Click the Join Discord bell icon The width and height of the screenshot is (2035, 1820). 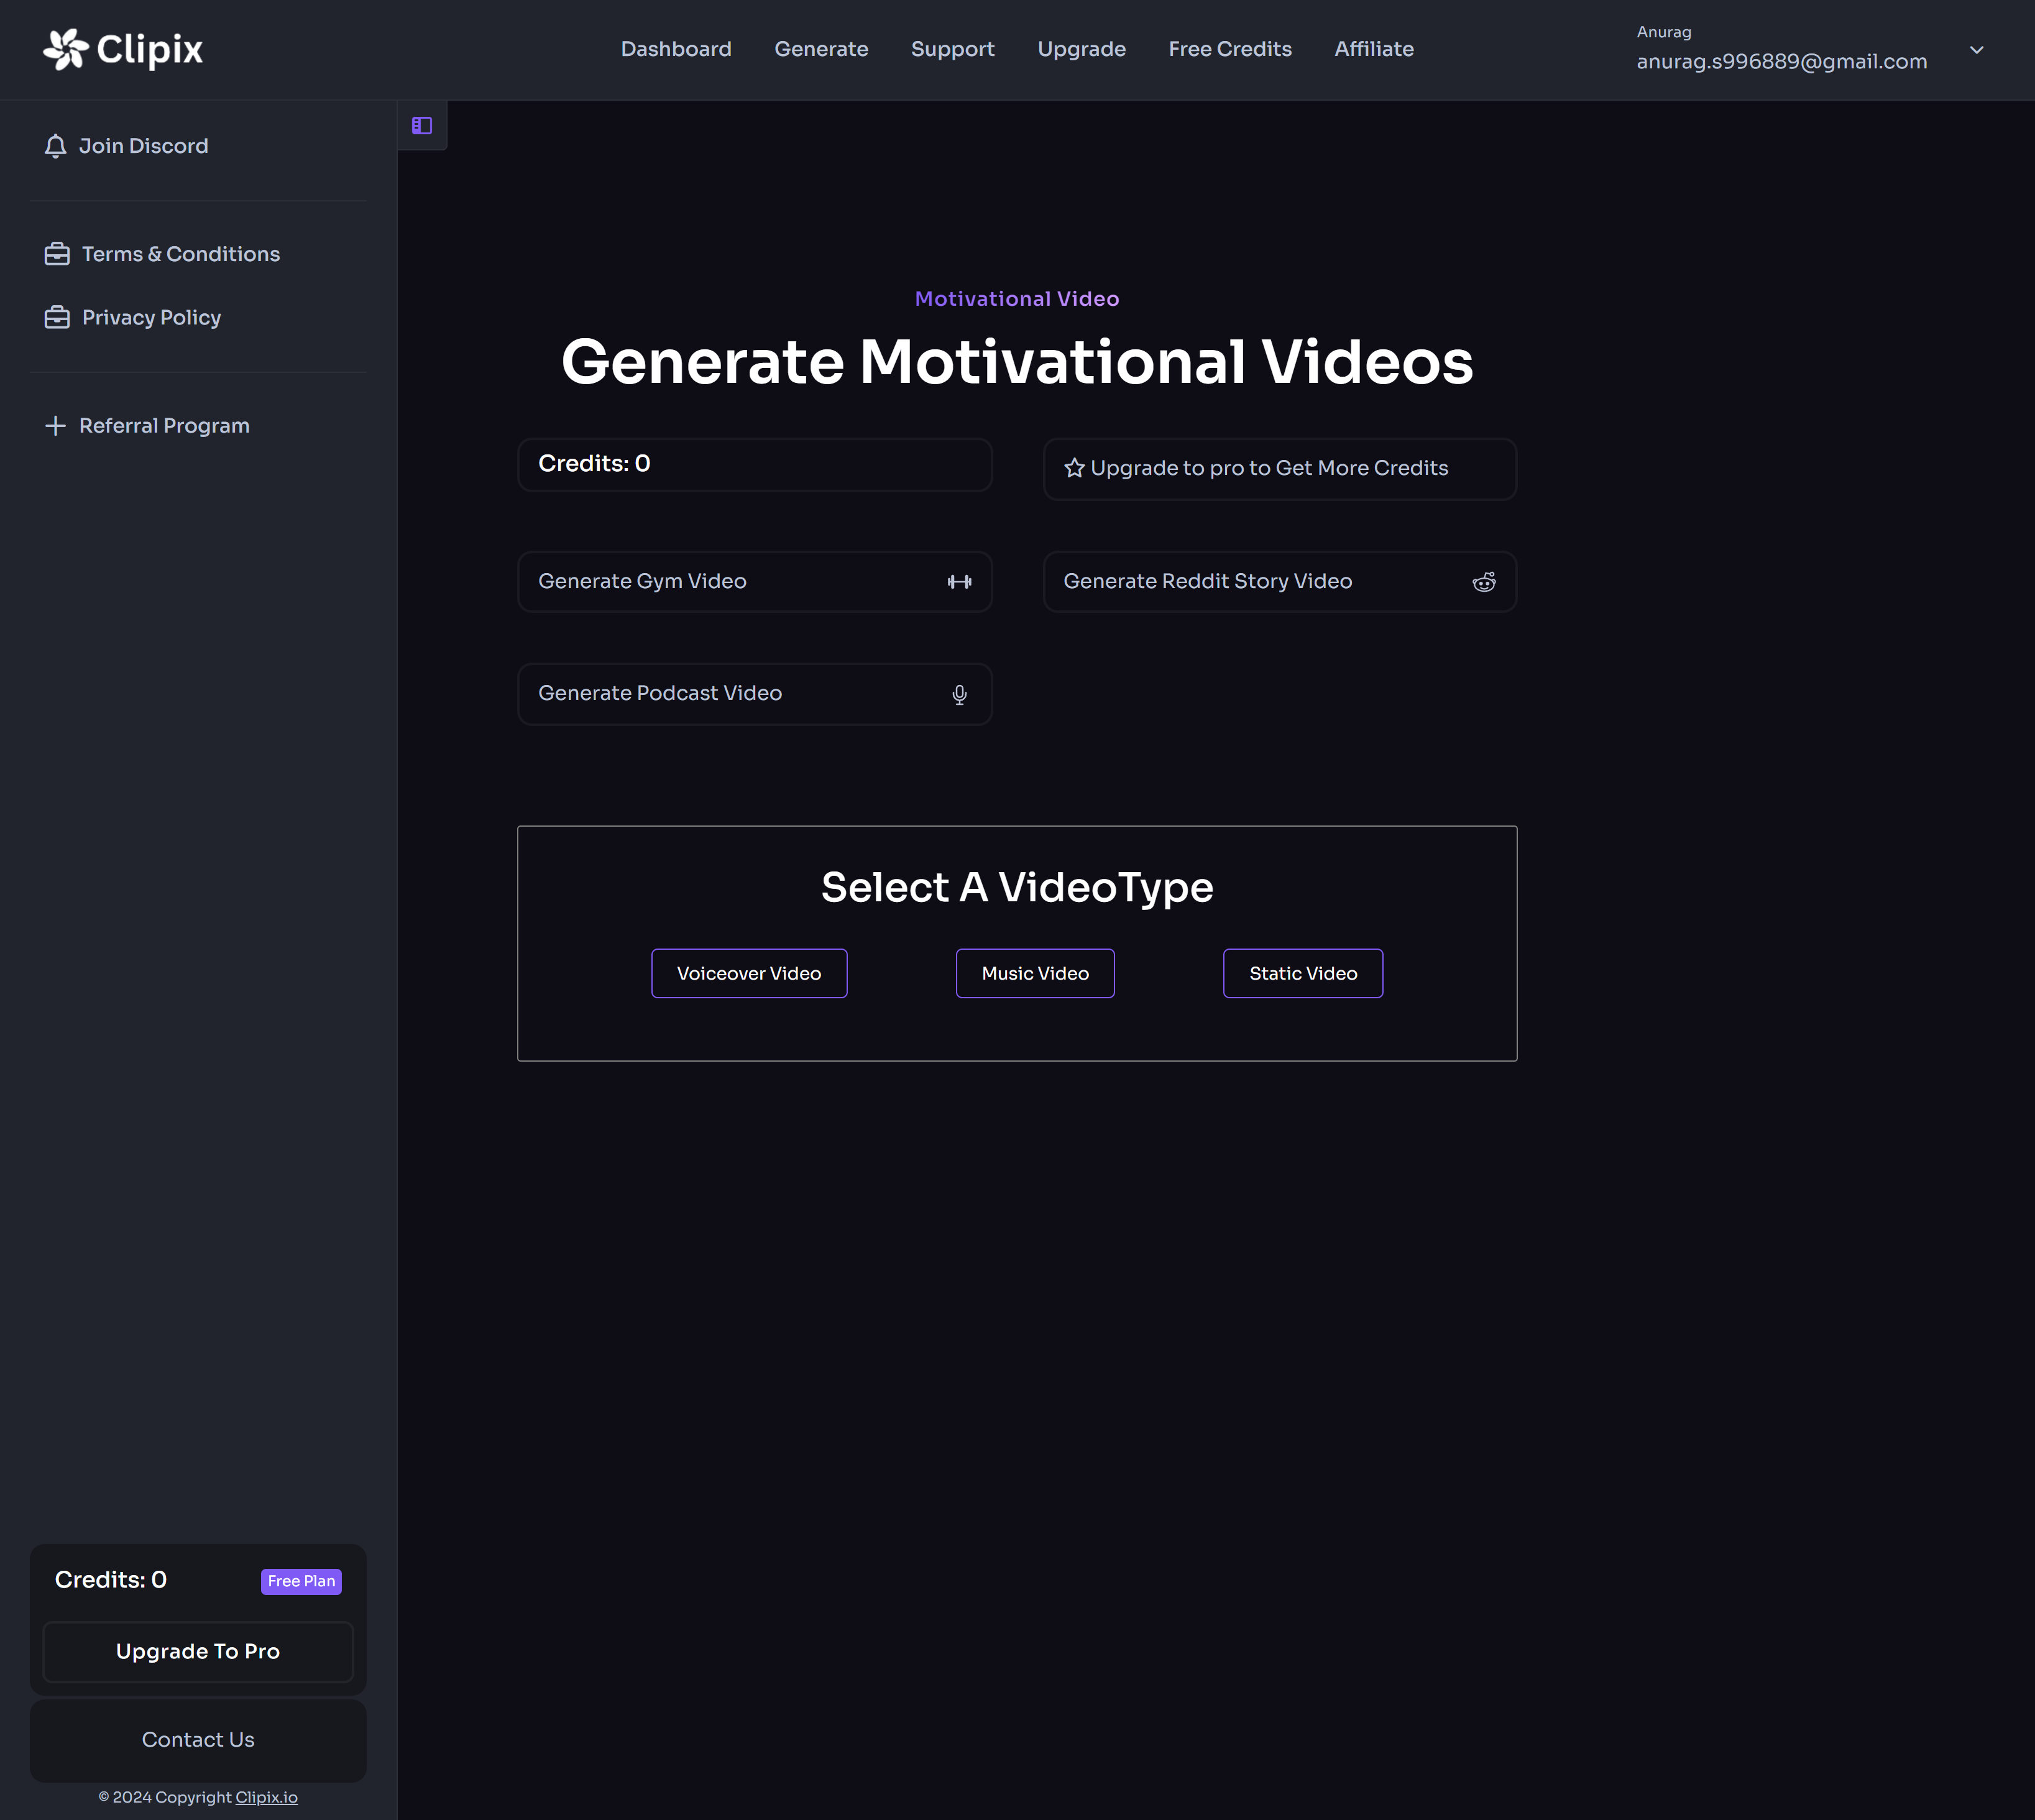(56, 146)
